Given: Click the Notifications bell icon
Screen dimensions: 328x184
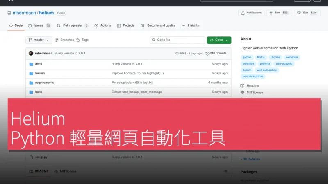Looking at the screenshot, I should point(243,13).
